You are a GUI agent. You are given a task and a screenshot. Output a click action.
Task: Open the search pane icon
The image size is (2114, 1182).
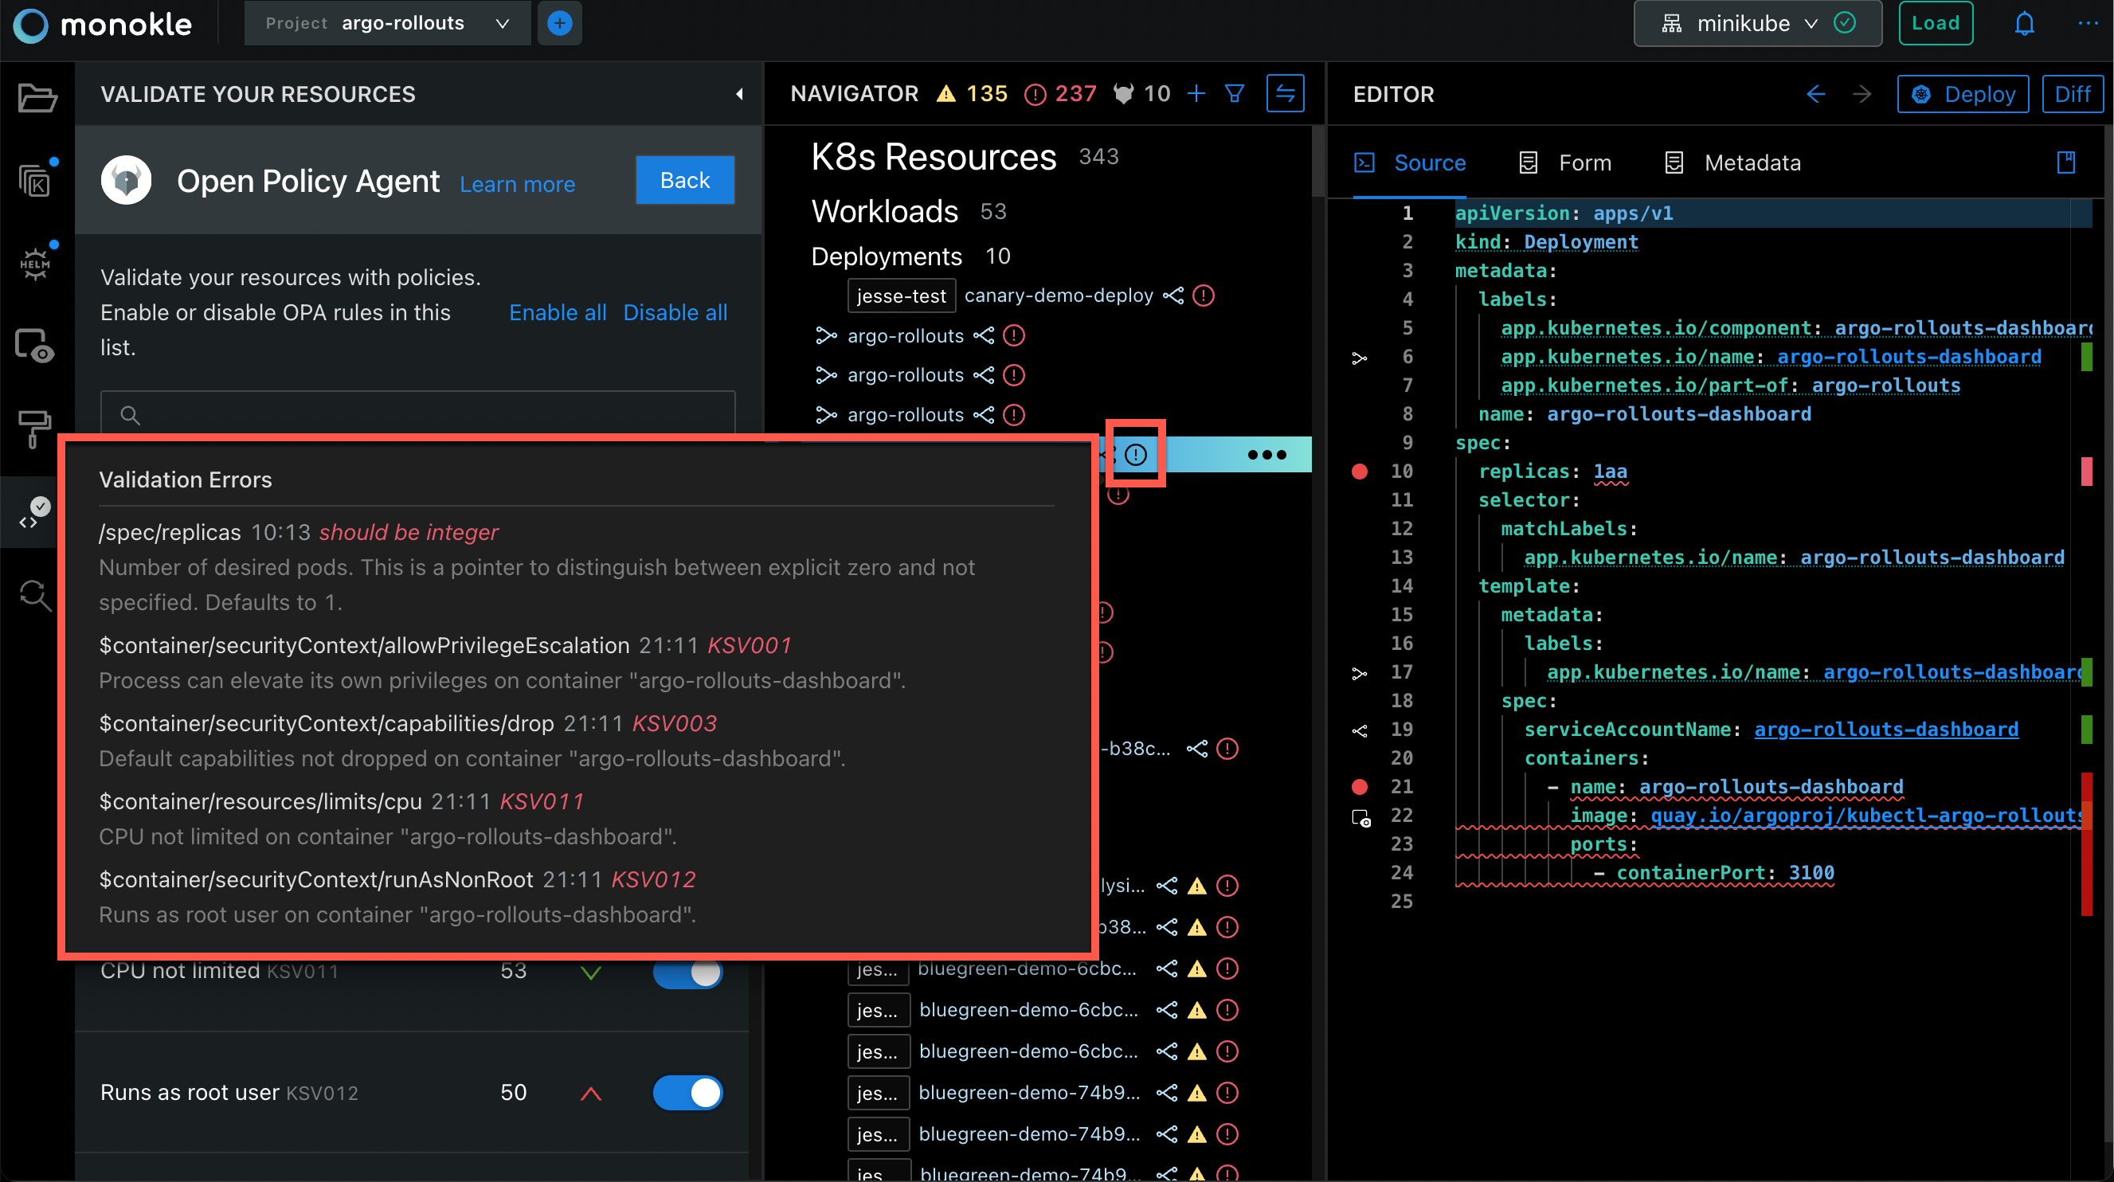(34, 595)
